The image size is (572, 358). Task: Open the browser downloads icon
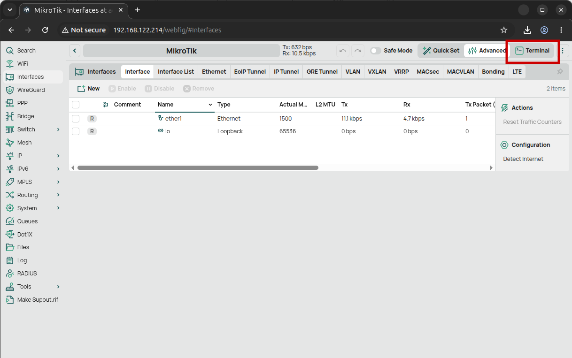[x=527, y=30]
